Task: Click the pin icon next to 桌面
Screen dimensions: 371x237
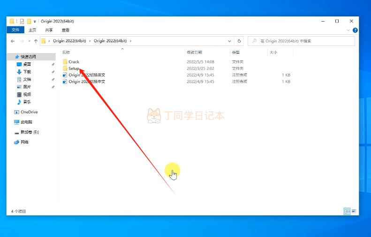Action: 53,64
